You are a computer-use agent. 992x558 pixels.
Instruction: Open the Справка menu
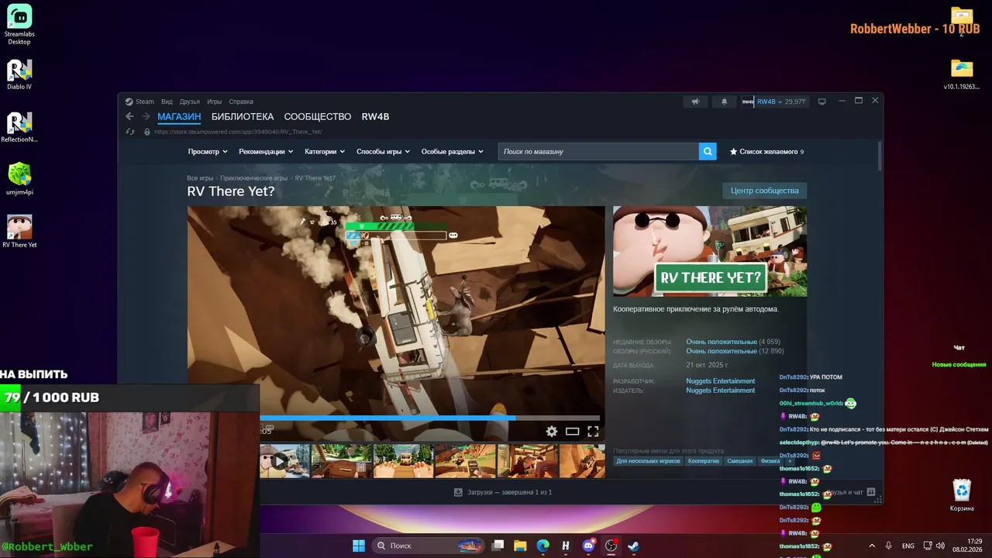click(x=241, y=102)
